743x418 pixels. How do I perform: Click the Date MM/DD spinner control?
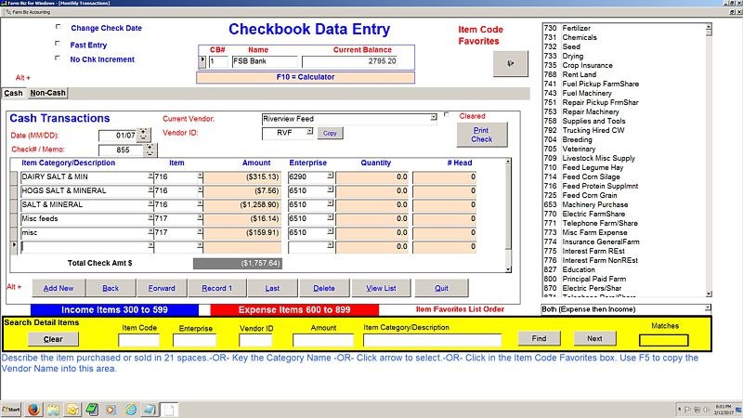(144, 135)
